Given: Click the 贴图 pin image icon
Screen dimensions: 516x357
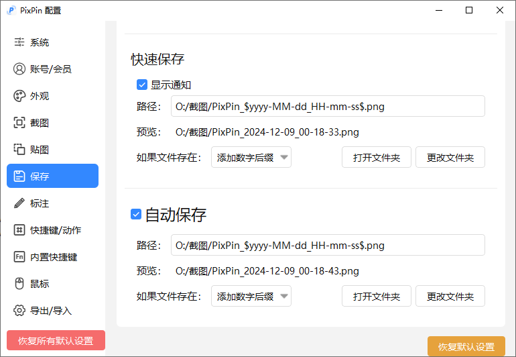Looking at the screenshot, I should click(x=19, y=150).
